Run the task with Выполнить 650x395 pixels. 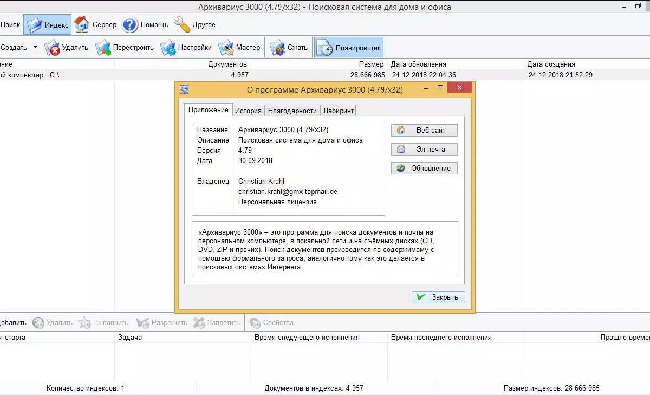tap(103, 323)
